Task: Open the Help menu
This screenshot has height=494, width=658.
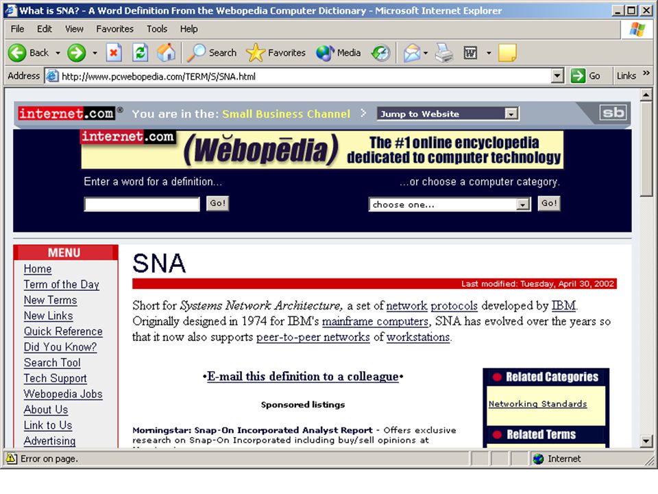Action: pos(189,29)
